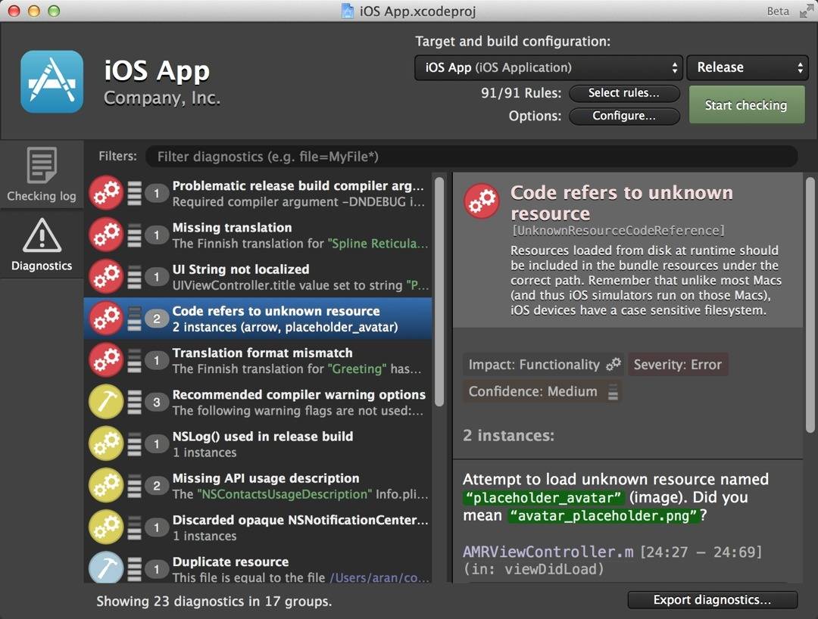Toggle the Impact: Functionality tag
The image size is (818, 619).
pos(544,365)
